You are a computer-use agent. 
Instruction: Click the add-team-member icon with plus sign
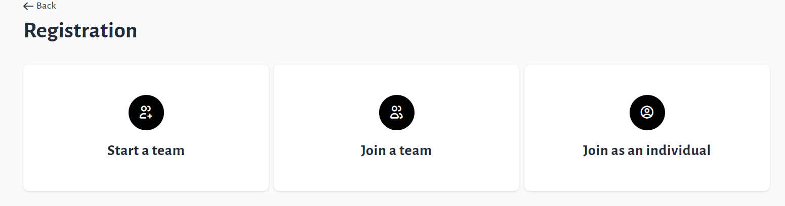click(146, 113)
